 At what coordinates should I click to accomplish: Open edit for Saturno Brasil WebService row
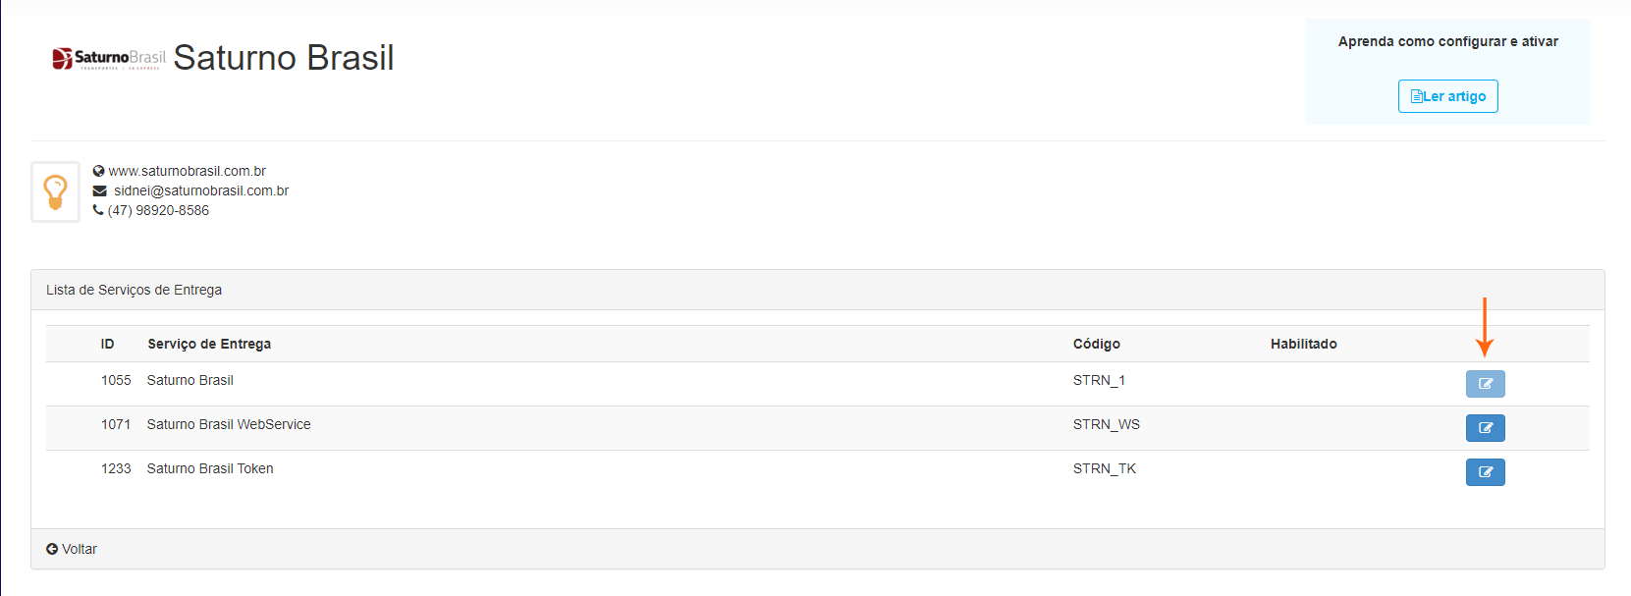(1485, 428)
